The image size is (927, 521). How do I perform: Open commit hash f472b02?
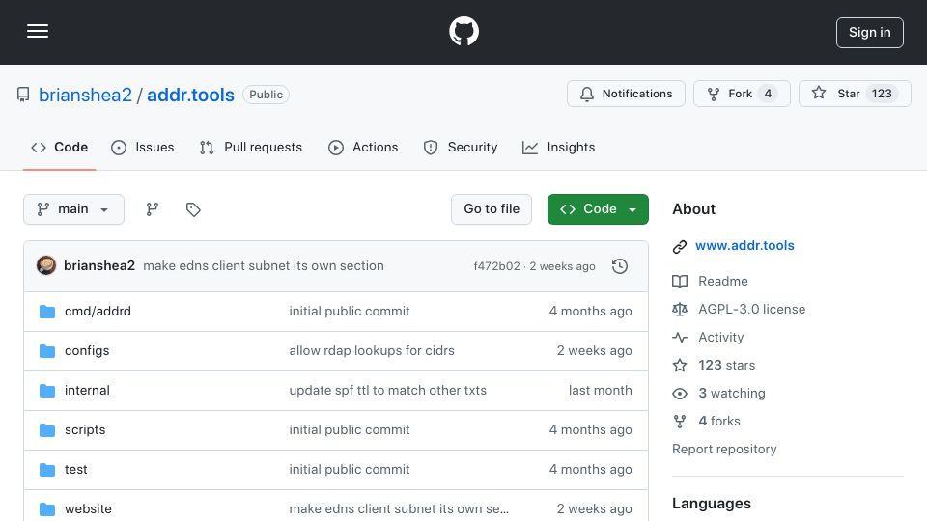496,266
